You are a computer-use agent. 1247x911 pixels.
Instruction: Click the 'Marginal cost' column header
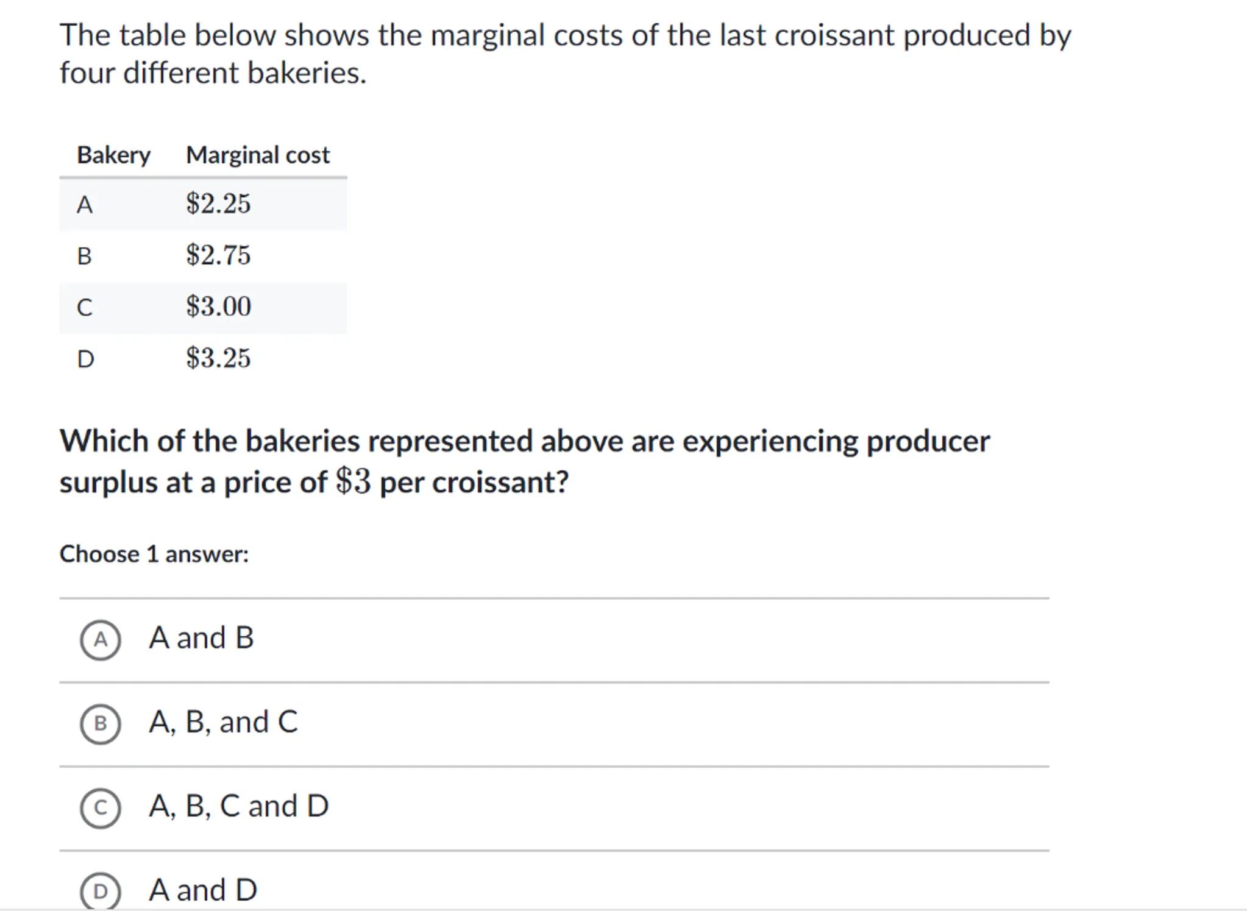257,155
